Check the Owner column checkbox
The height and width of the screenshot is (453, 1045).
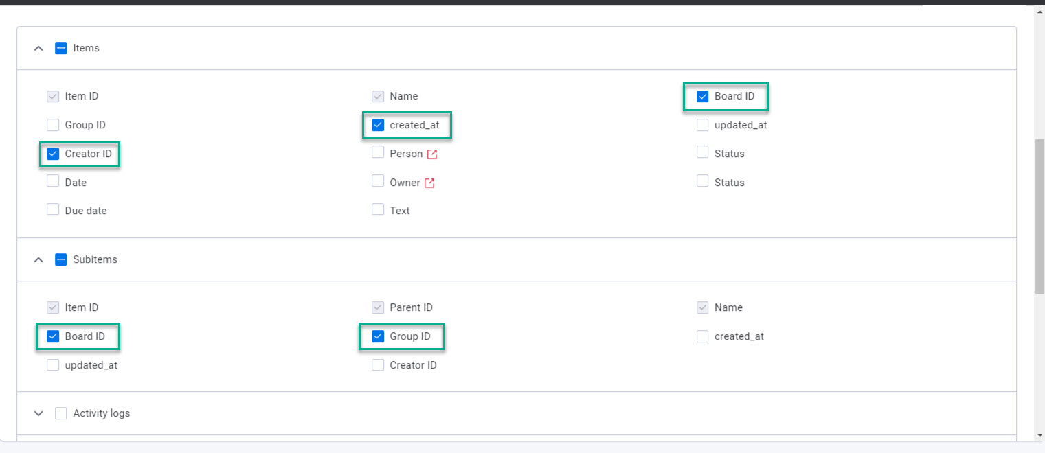tap(378, 182)
